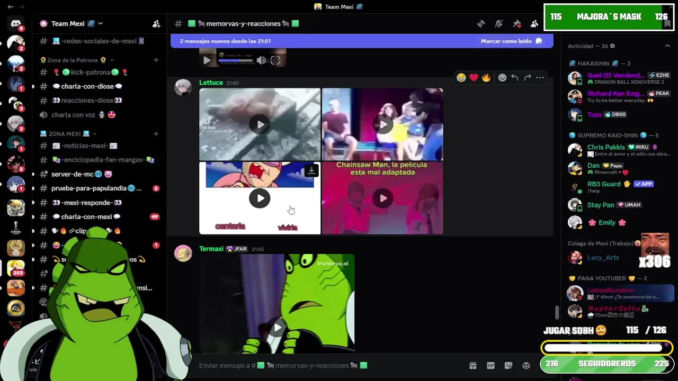Open prueba-para-papulandia channel
The height and width of the screenshot is (381, 678).
point(98,188)
